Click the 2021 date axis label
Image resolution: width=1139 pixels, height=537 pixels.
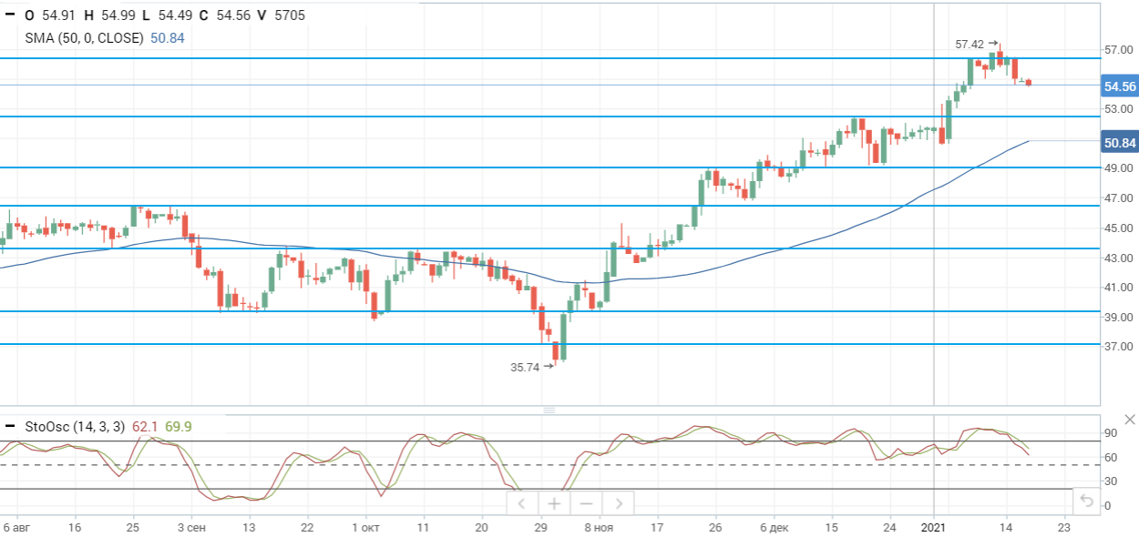tap(934, 527)
